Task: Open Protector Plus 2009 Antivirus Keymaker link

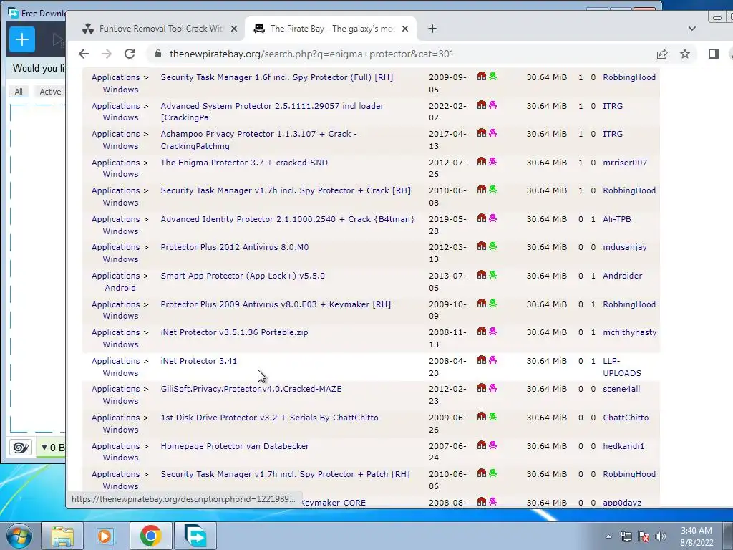Action: [x=276, y=304]
